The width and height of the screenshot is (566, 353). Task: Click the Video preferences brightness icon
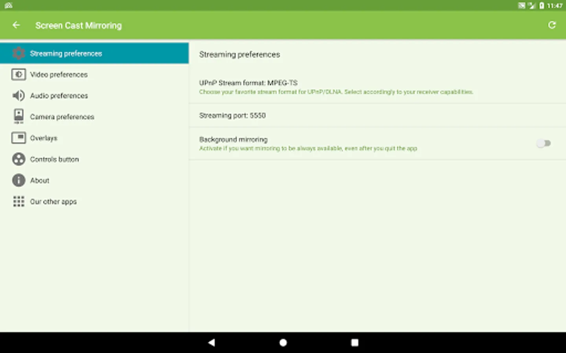[x=18, y=75]
